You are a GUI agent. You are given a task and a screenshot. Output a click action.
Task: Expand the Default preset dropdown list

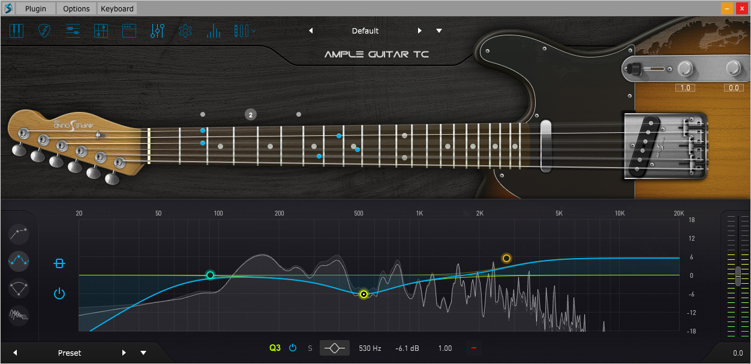point(439,31)
